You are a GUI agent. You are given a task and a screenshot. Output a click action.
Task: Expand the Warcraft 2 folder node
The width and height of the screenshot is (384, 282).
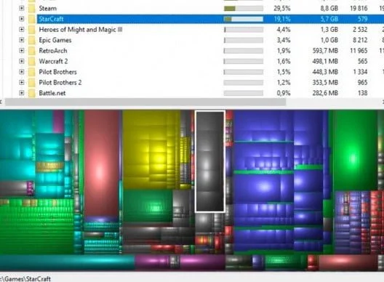(22, 61)
